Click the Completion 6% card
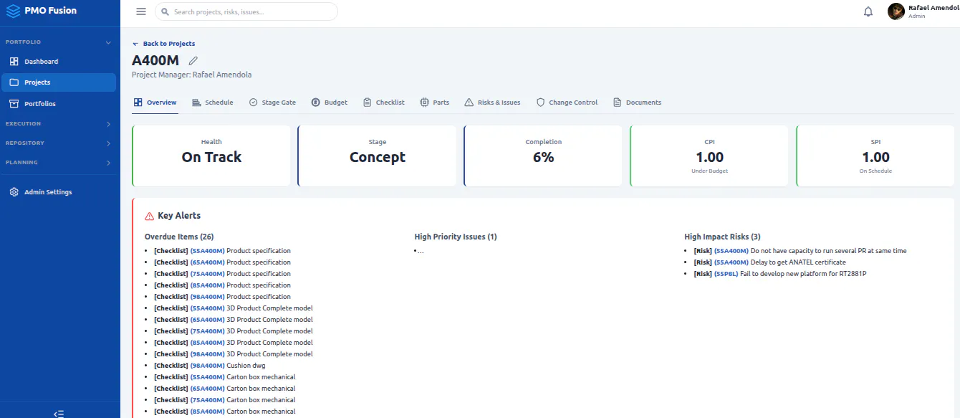The image size is (960, 418). tap(543, 156)
